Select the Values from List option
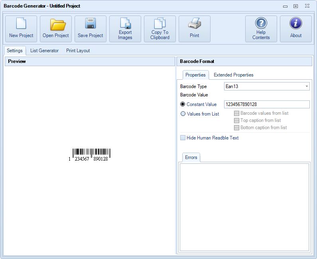The height and width of the screenshot is (259, 317). click(x=183, y=114)
